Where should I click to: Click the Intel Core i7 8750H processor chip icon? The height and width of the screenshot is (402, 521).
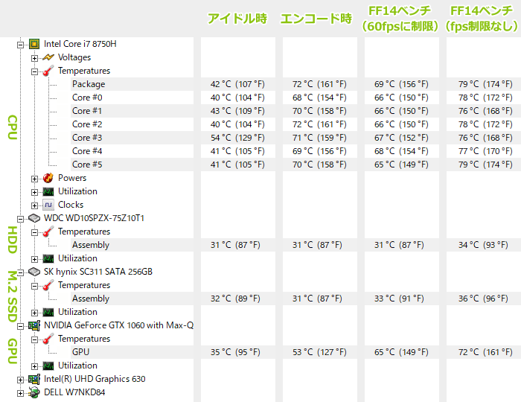coord(34,44)
